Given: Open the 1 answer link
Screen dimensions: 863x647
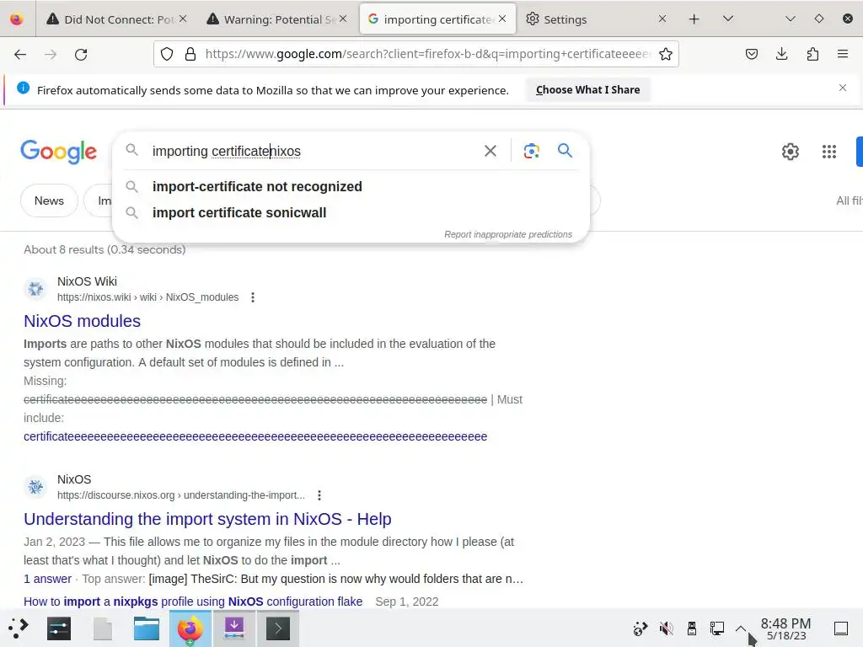Looking at the screenshot, I should (47, 579).
